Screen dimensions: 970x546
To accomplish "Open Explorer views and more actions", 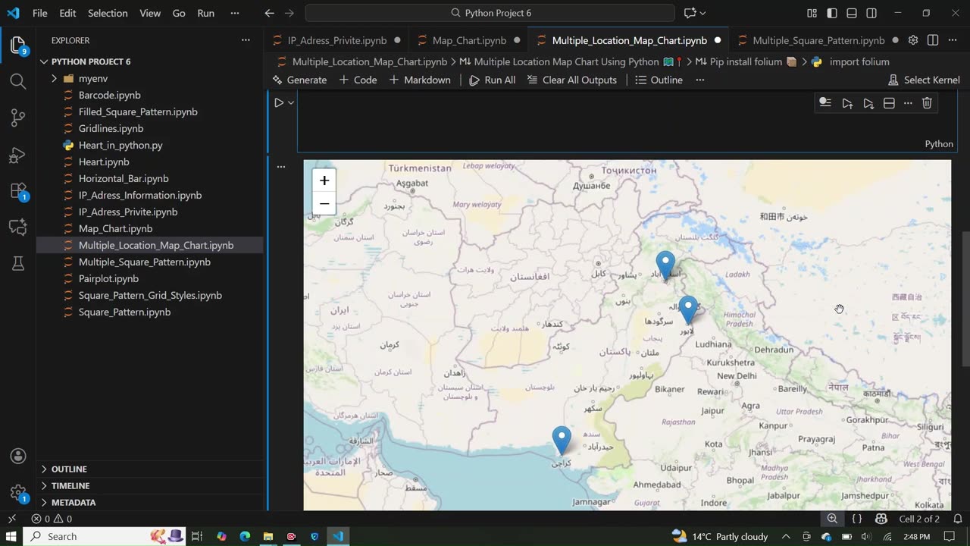I will coord(246,40).
